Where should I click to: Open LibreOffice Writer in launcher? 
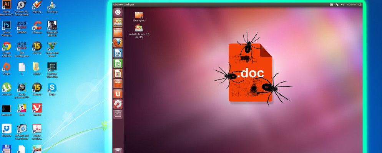click(118, 53)
